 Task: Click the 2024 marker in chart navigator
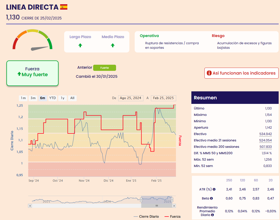click(107, 202)
